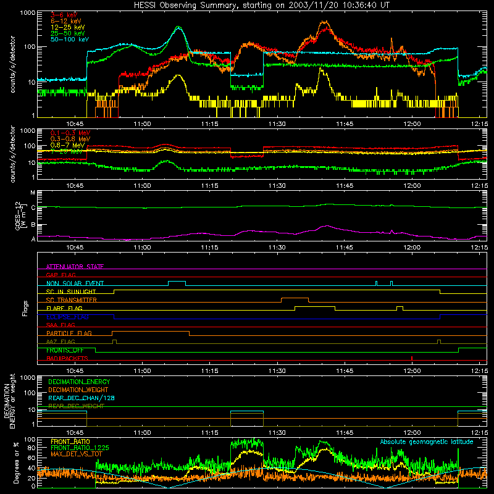
Task: Click the Degrees or % axis title
Action: [16, 463]
